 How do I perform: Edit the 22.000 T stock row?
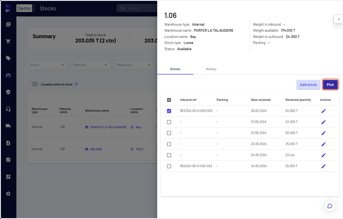pos(324,122)
